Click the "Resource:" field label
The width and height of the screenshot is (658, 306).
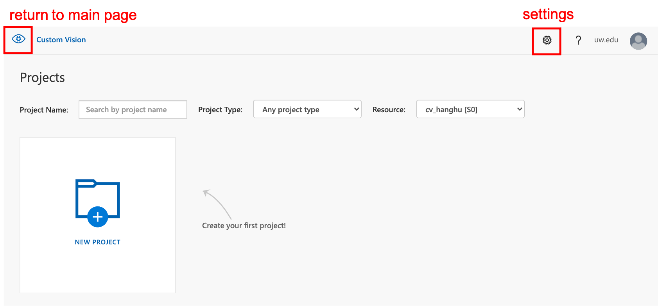pyautogui.click(x=389, y=110)
